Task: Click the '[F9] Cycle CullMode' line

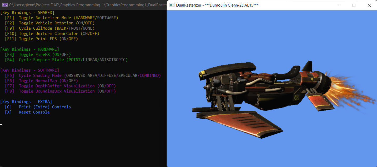Action: coord(50,28)
